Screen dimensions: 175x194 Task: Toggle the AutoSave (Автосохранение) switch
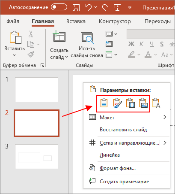tap(59, 7)
